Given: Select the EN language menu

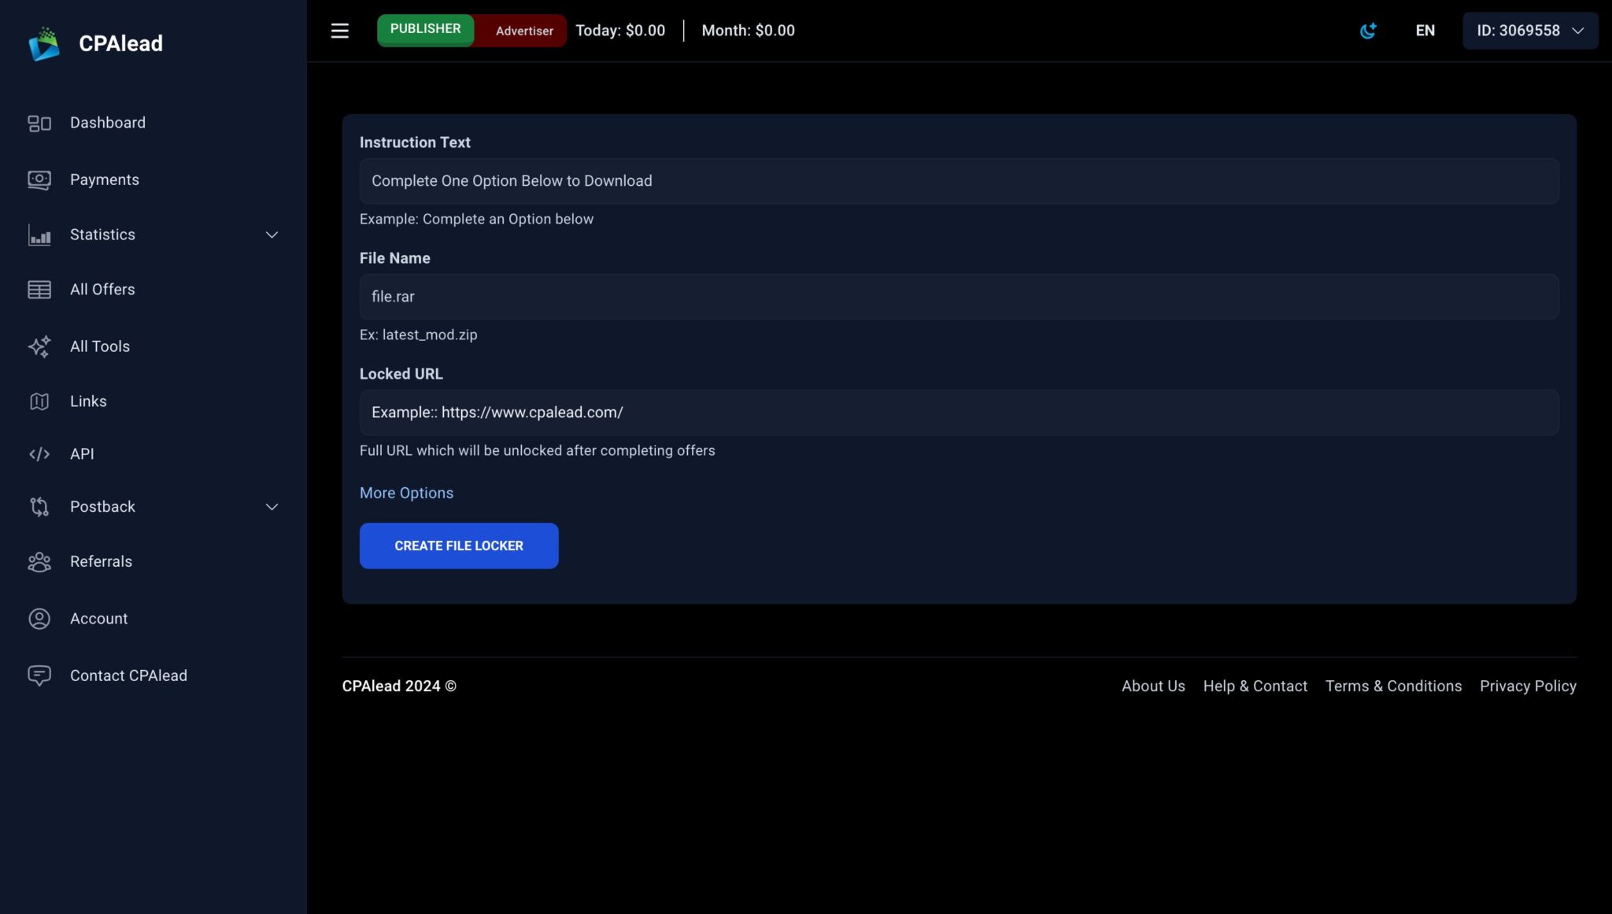Looking at the screenshot, I should click(x=1425, y=31).
